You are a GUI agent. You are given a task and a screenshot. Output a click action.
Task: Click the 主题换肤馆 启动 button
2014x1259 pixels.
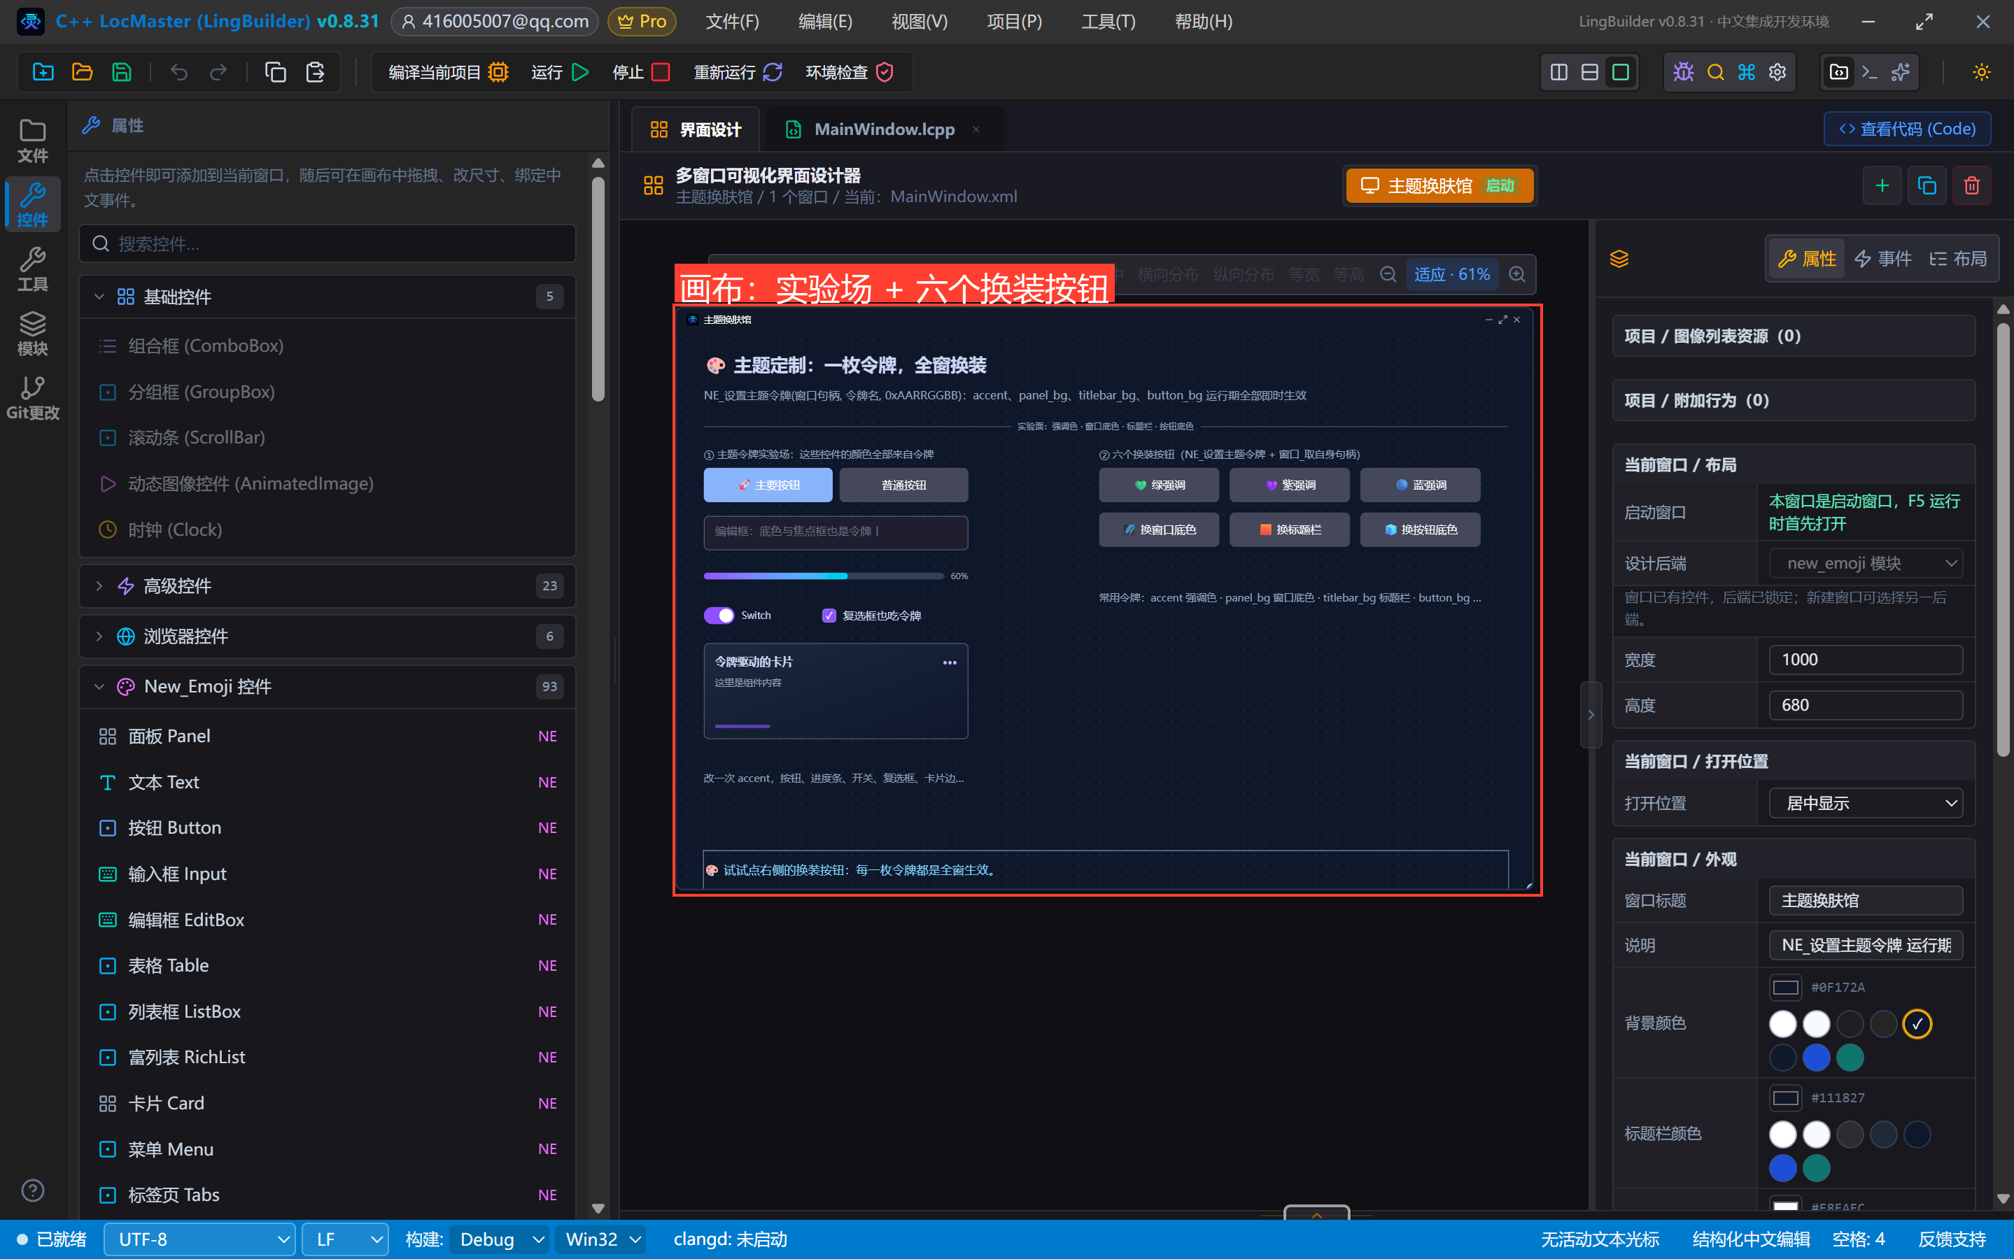1439,185
